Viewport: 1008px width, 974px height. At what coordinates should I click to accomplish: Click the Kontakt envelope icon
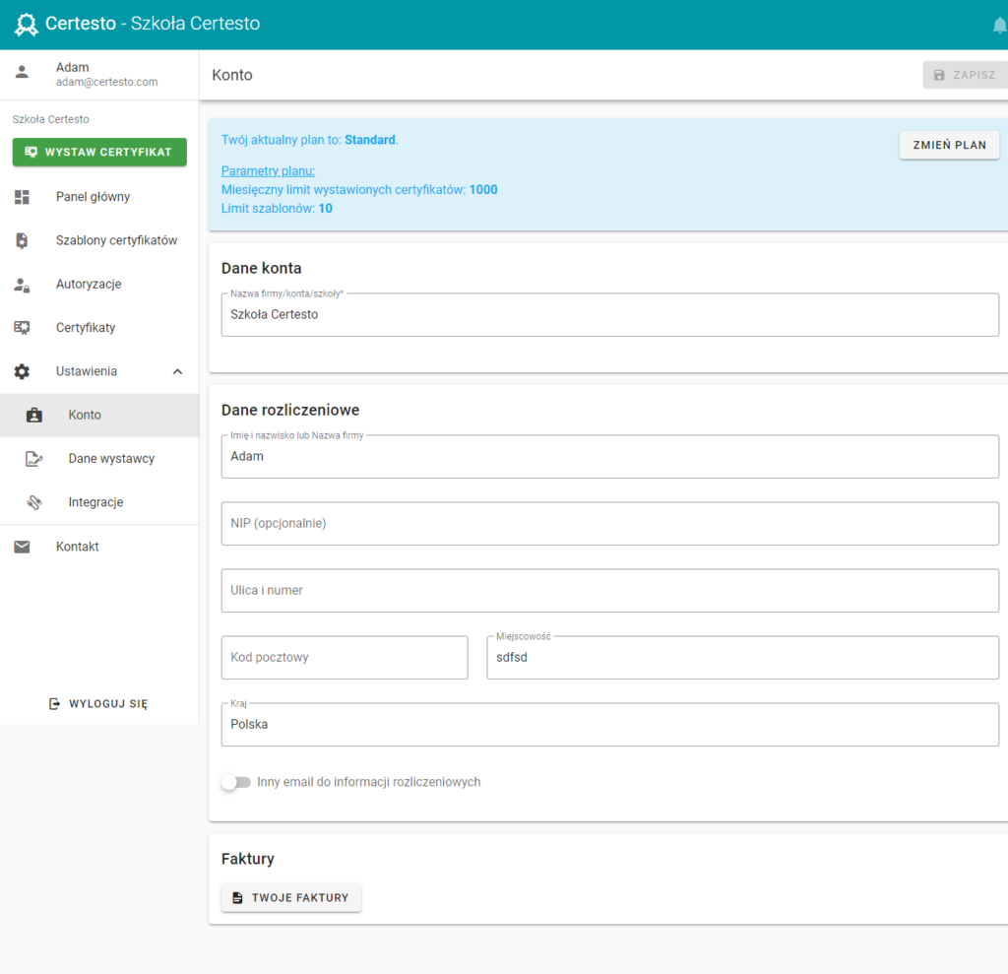pyautogui.click(x=22, y=547)
